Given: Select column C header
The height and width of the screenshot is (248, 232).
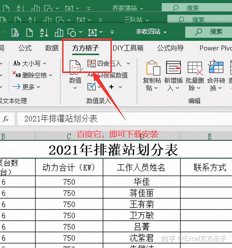Looking at the screenshot, I should (69, 136).
